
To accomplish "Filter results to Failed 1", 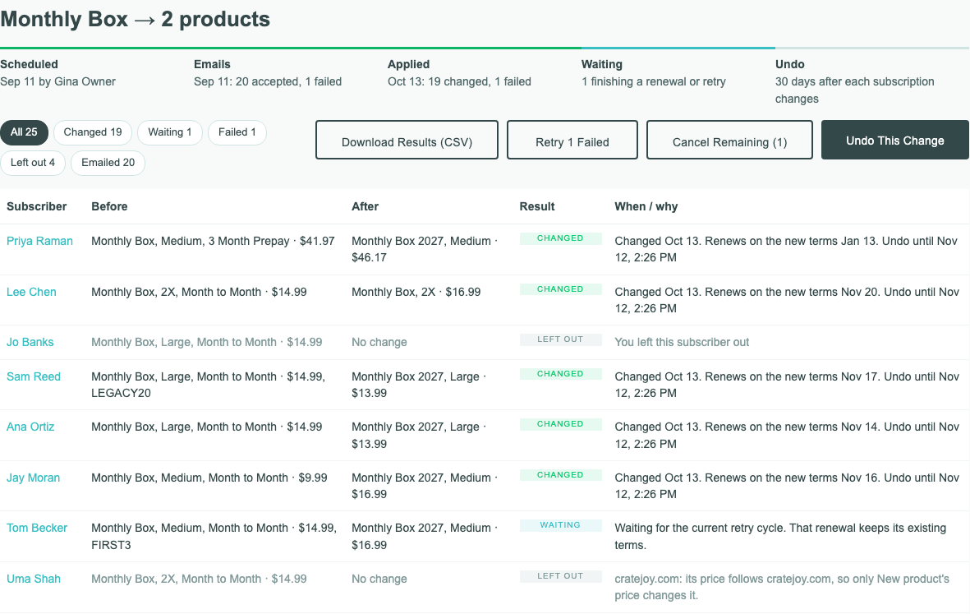I will [237, 132].
